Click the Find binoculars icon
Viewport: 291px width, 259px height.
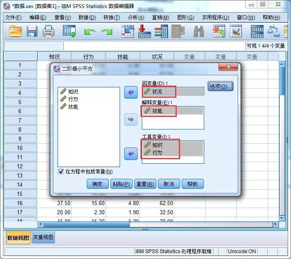198,31
